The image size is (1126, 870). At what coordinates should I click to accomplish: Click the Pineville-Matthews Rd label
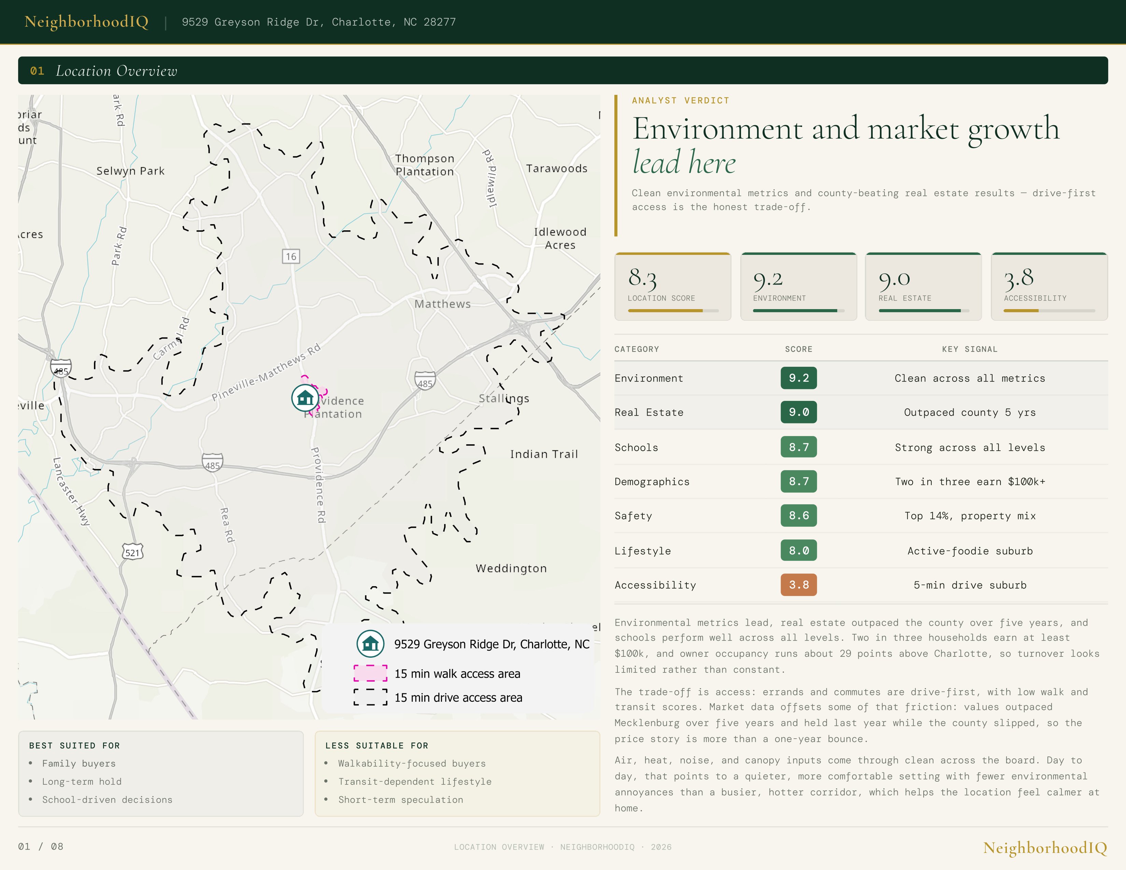266,372
